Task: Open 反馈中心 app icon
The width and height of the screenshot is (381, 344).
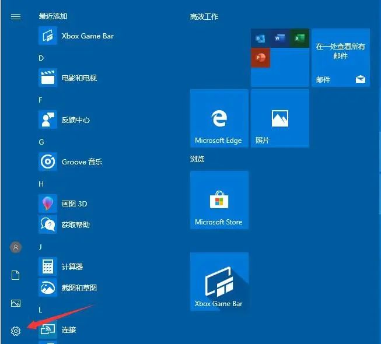Action: (48, 120)
